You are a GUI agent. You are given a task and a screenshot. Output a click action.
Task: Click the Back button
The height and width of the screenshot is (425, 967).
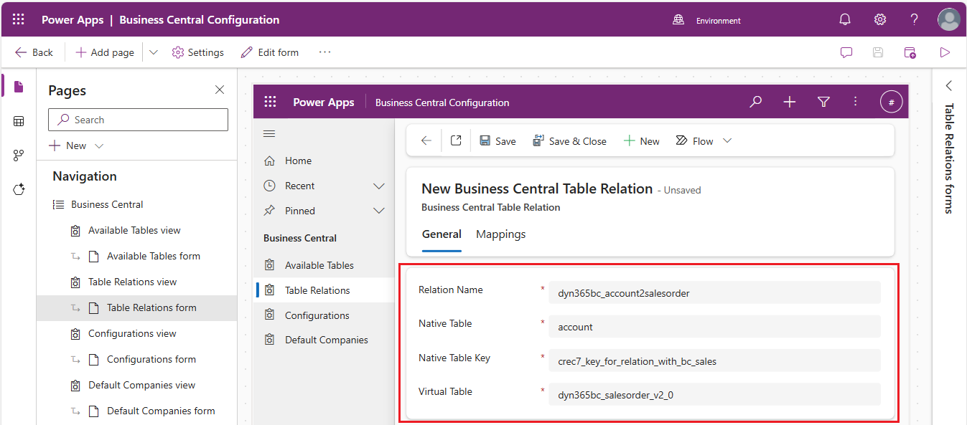[x=34, y=52]
